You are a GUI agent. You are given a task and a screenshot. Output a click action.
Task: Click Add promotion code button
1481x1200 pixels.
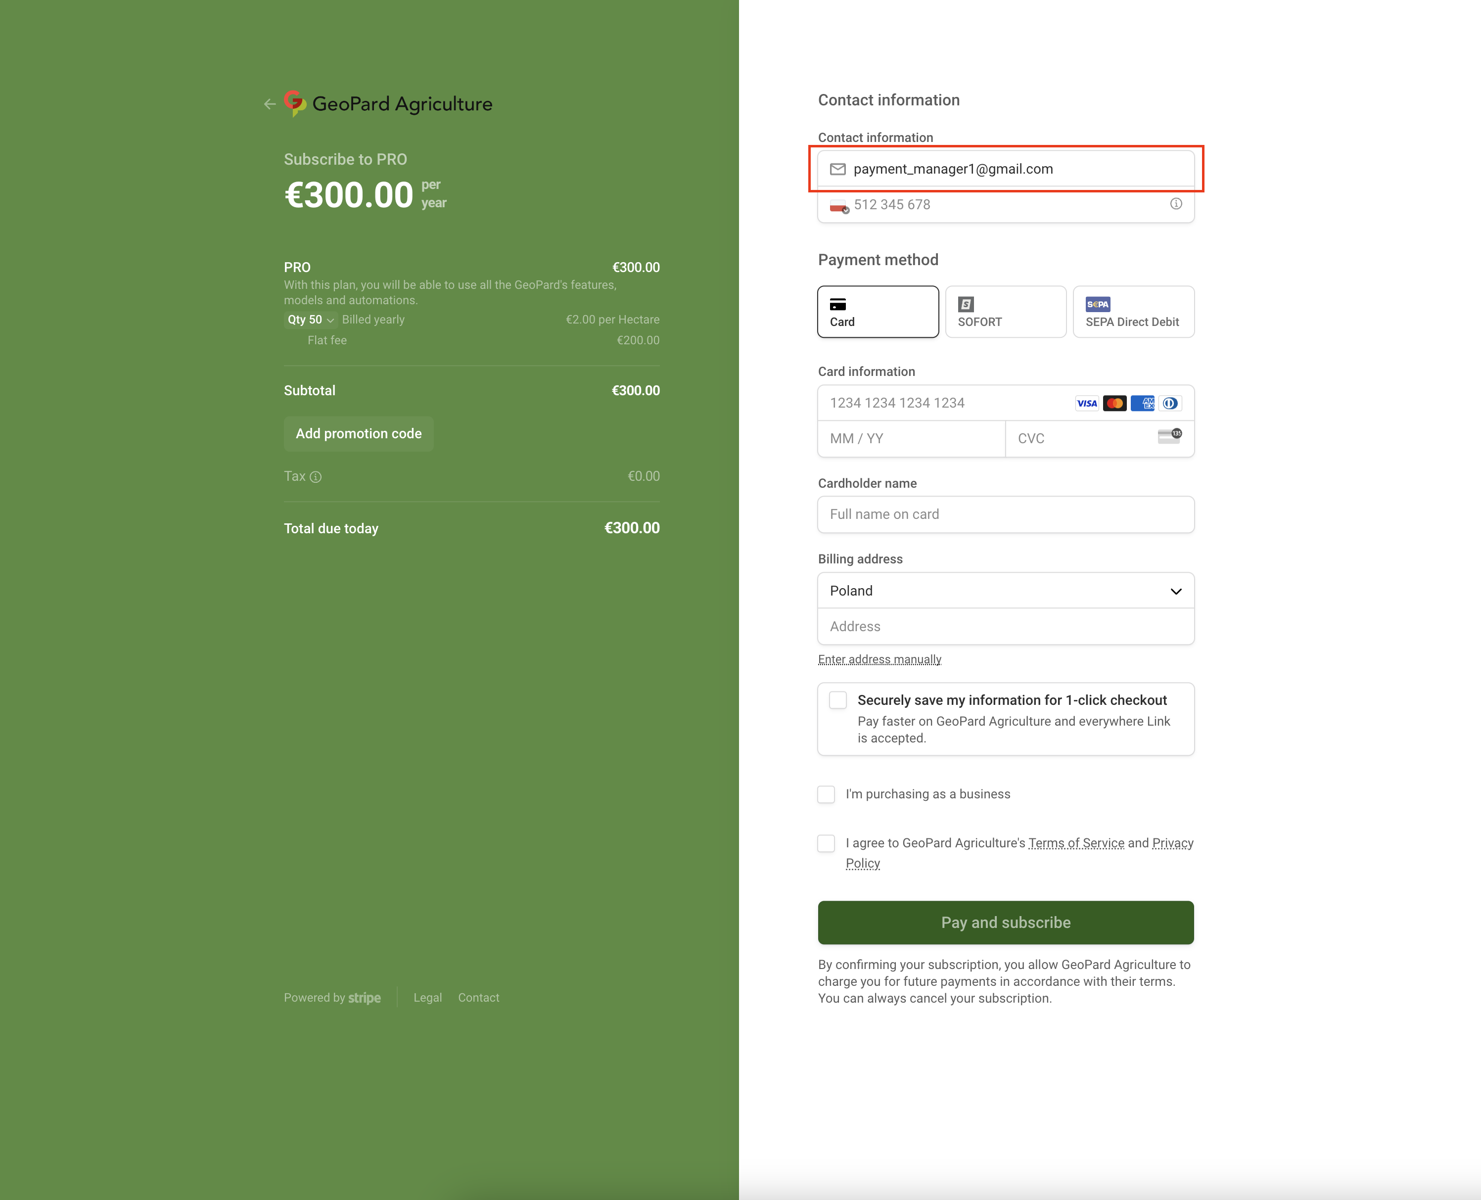click(x=359, y=434)
